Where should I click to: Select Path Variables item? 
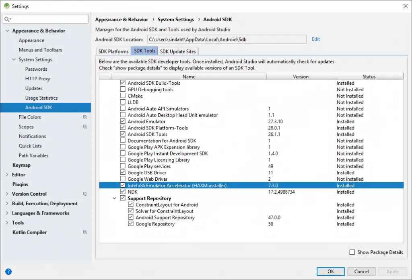pyautogui.click(x=34, y=155)
